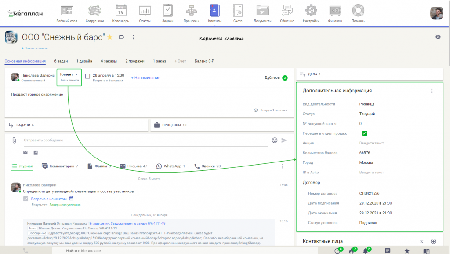Switch to 6 заказы tab
The width and height of the screenshot is (450, 254).
pos(109,61)
